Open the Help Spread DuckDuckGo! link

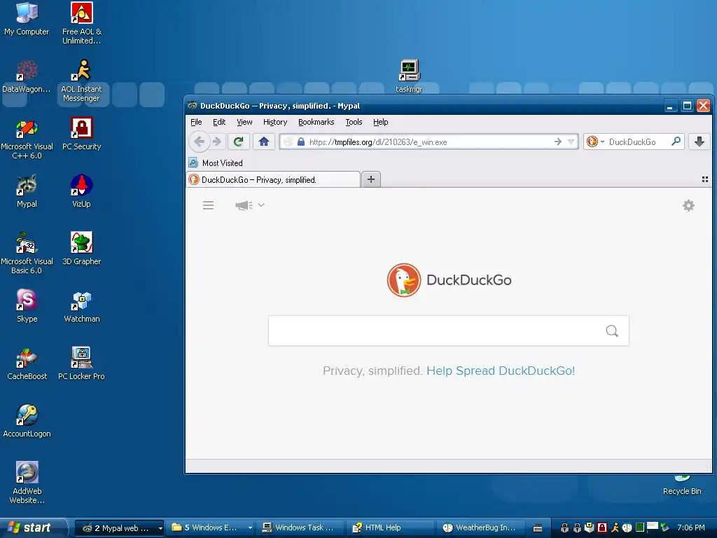[501, 371]
